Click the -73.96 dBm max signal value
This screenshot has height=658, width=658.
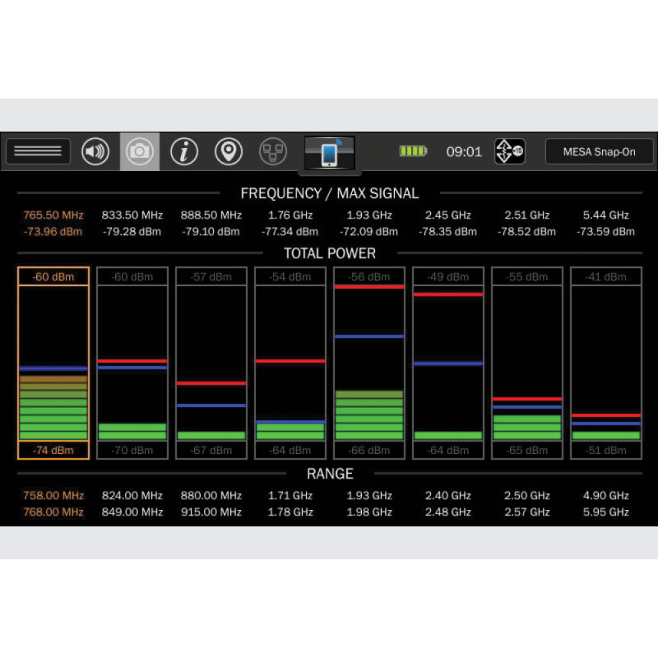tap(53, 232)
